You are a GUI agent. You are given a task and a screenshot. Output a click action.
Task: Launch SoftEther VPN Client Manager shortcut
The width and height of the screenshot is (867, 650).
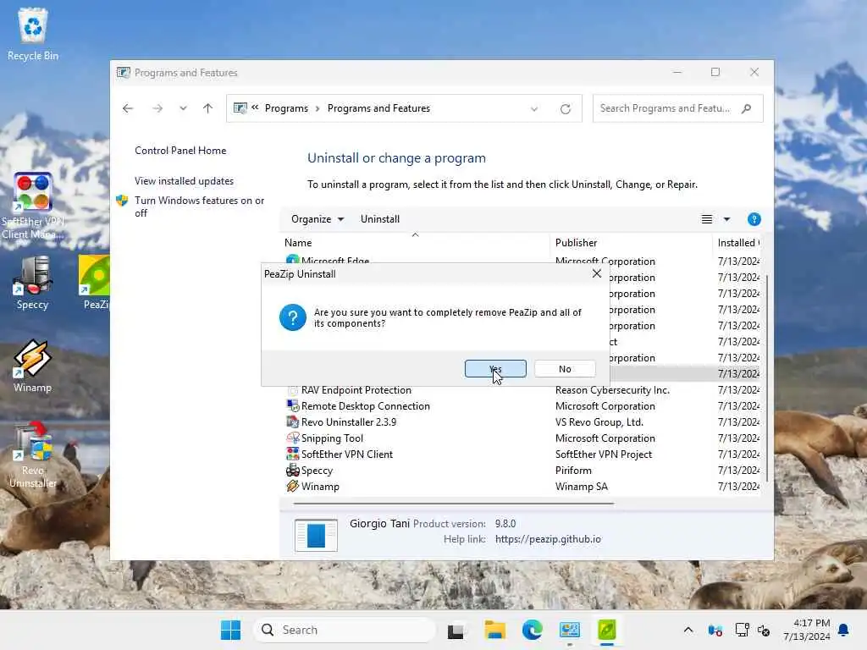pos(33,207)
